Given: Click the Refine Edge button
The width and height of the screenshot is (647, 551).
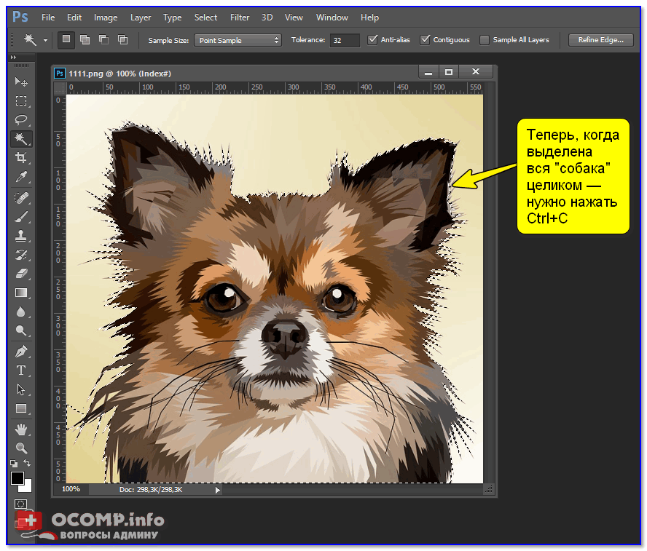Looking at the screenshot, I should point(600,40).
